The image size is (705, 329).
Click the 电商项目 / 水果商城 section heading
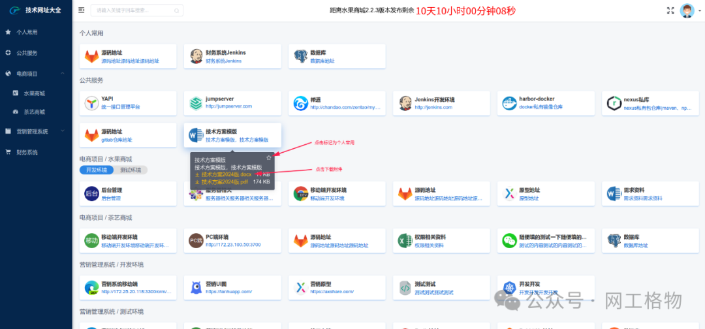(x=106, y=159)
